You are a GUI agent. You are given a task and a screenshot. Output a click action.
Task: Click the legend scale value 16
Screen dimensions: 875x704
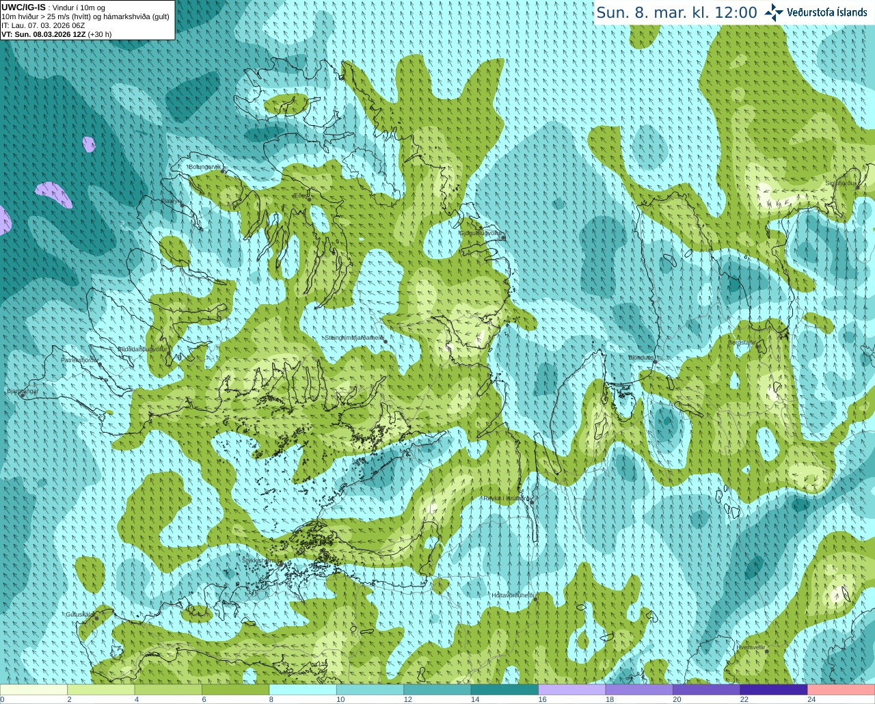pos(542,699)
